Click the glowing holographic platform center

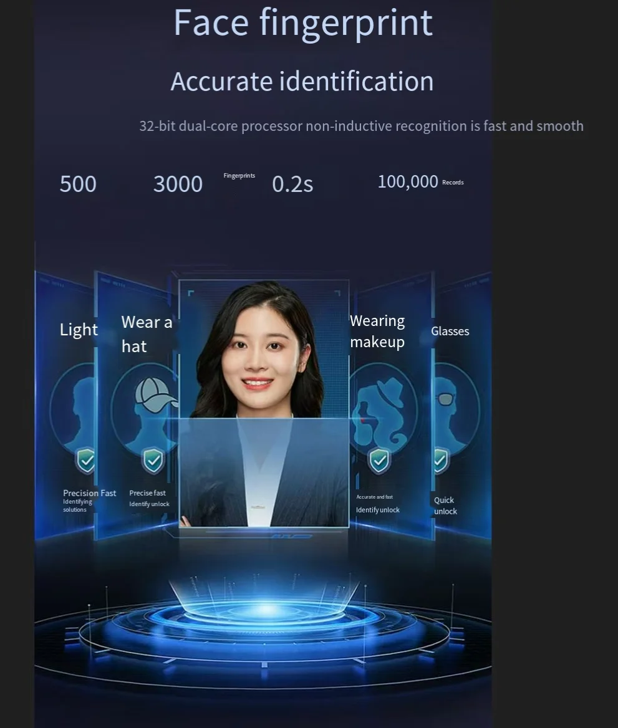click(x=265, y=609)
